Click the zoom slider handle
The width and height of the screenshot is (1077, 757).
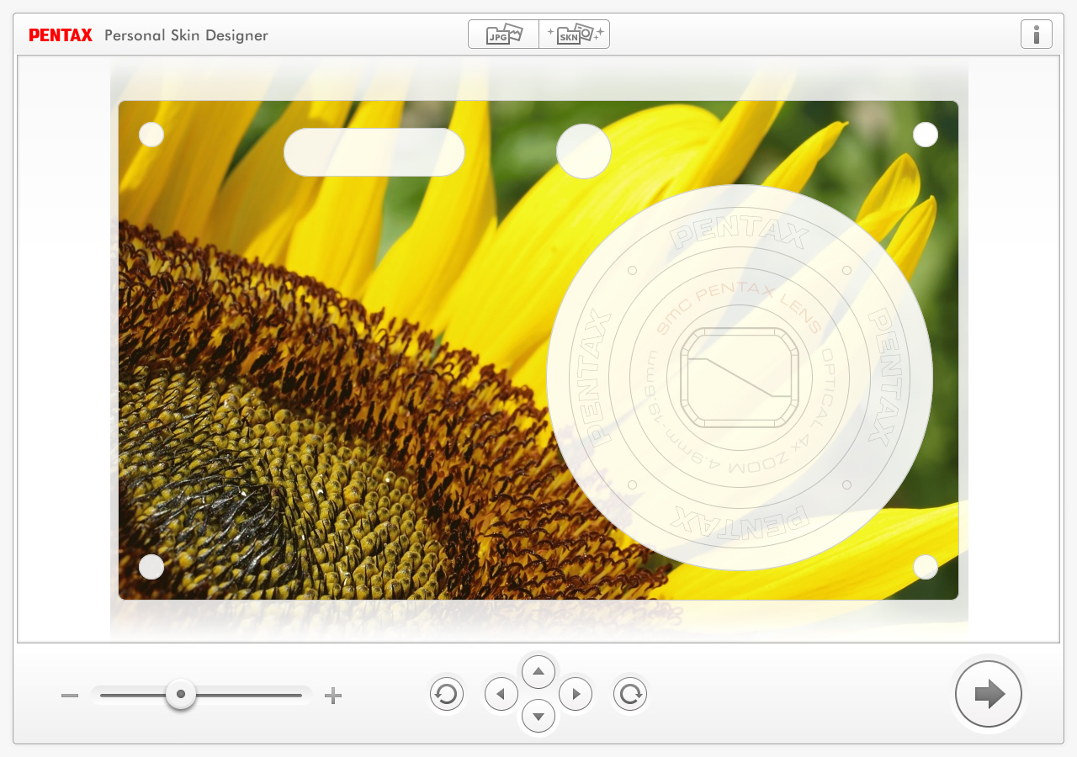click(x=181, y=695)
